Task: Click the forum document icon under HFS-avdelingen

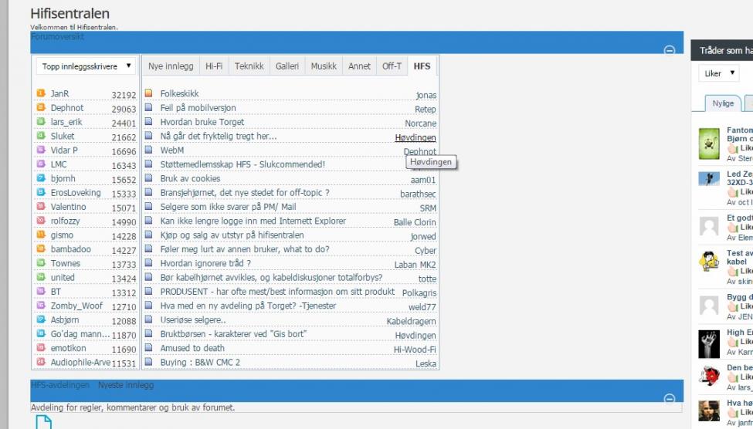Action: [44, 422]
